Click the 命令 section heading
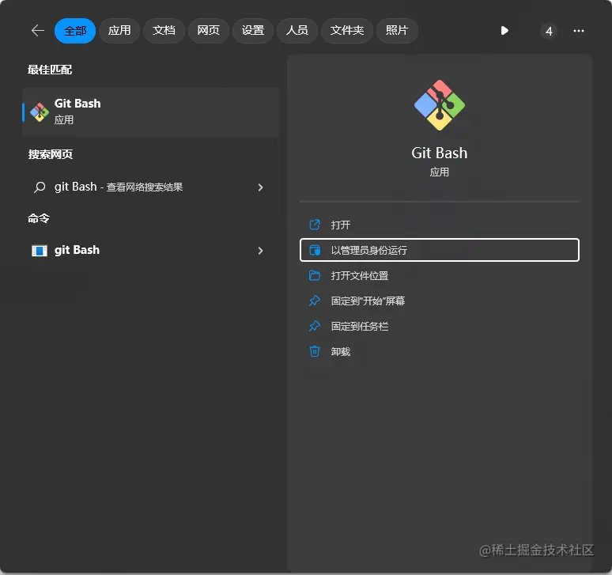This screenshot has height=575, width=612. point(39,218)
